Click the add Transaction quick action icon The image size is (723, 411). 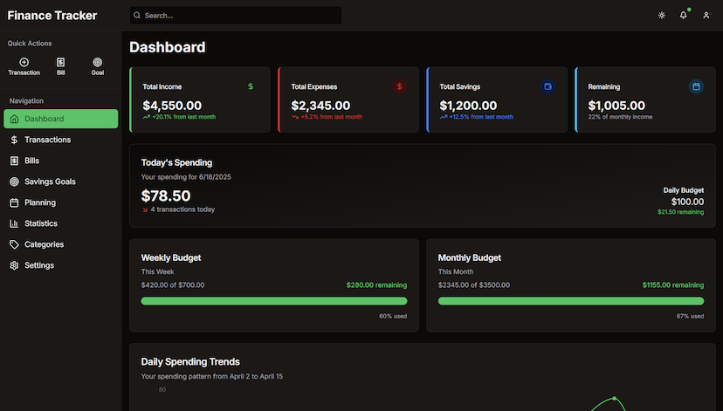[24, 63]
